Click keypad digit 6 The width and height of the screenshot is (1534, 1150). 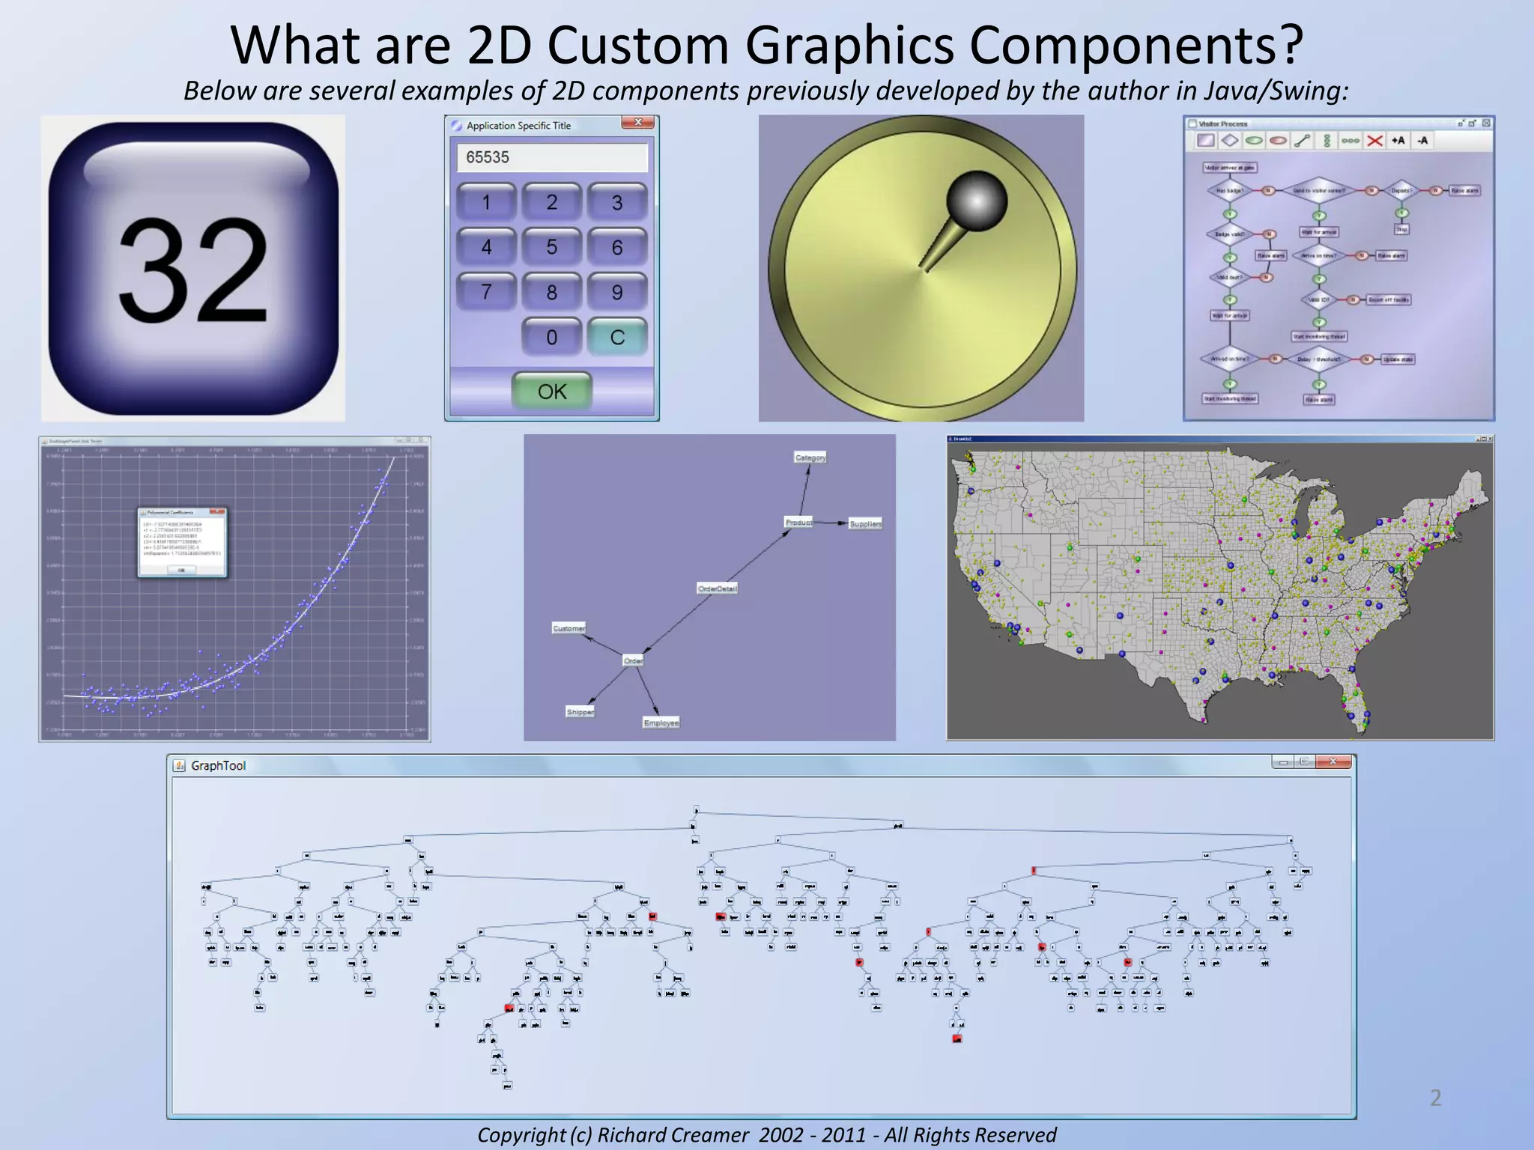pos(617,247)
